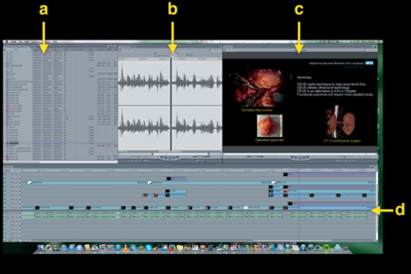The width and height of the screenshot is (411, 274).
Task: Click the Play button in the Viewer transport
Action: [171, 157]
